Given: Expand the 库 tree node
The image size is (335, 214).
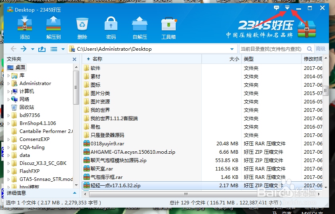Looking at the screenshot, I should click(x=8, y=75).
